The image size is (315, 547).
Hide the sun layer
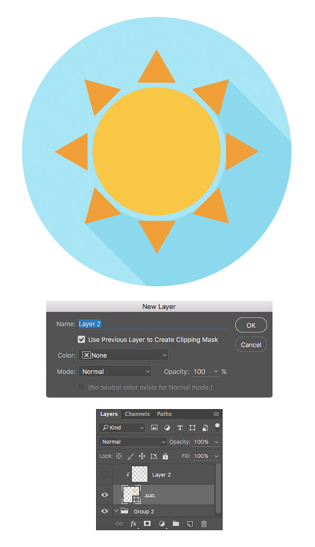(x=104, y=495)
